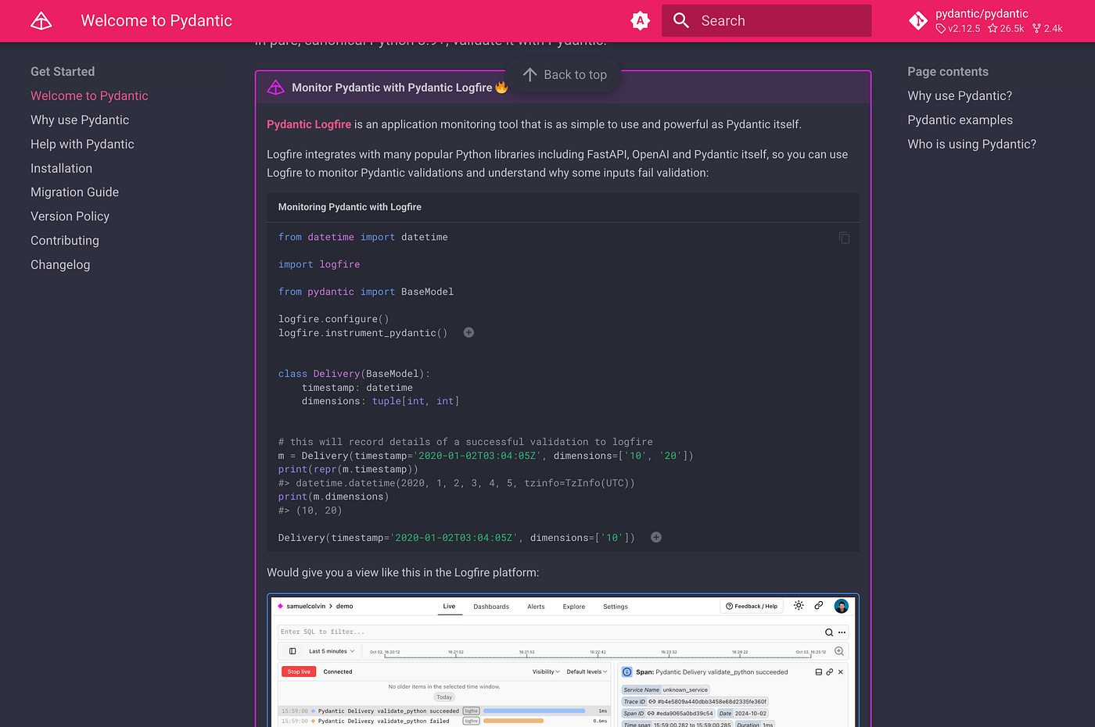Open annotation beside the failing Delivery call
This screenshot has height=727, width=1095.
[656, 538]
